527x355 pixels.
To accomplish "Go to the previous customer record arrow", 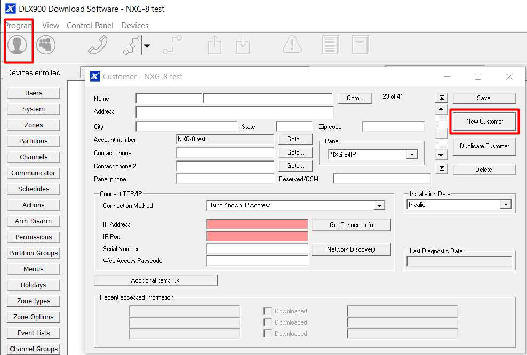I will point(441,109).
